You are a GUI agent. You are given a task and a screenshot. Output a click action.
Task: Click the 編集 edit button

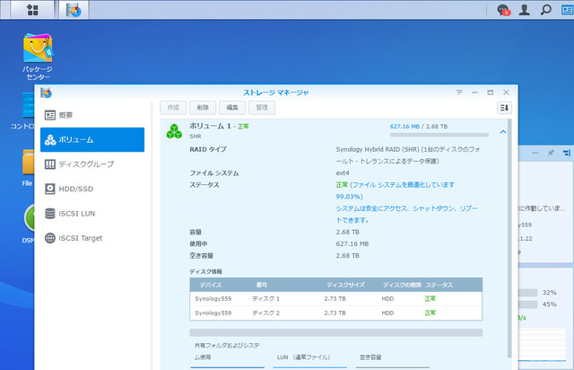click(232, 108)
